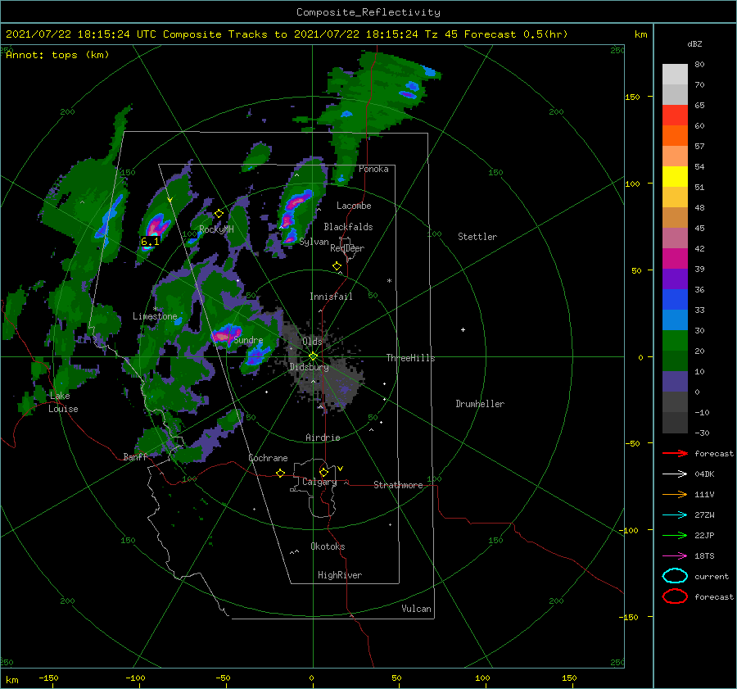This screenshot has width=737, height=689.
Task: Click the Okotoks city label
Action: [328, 546]
